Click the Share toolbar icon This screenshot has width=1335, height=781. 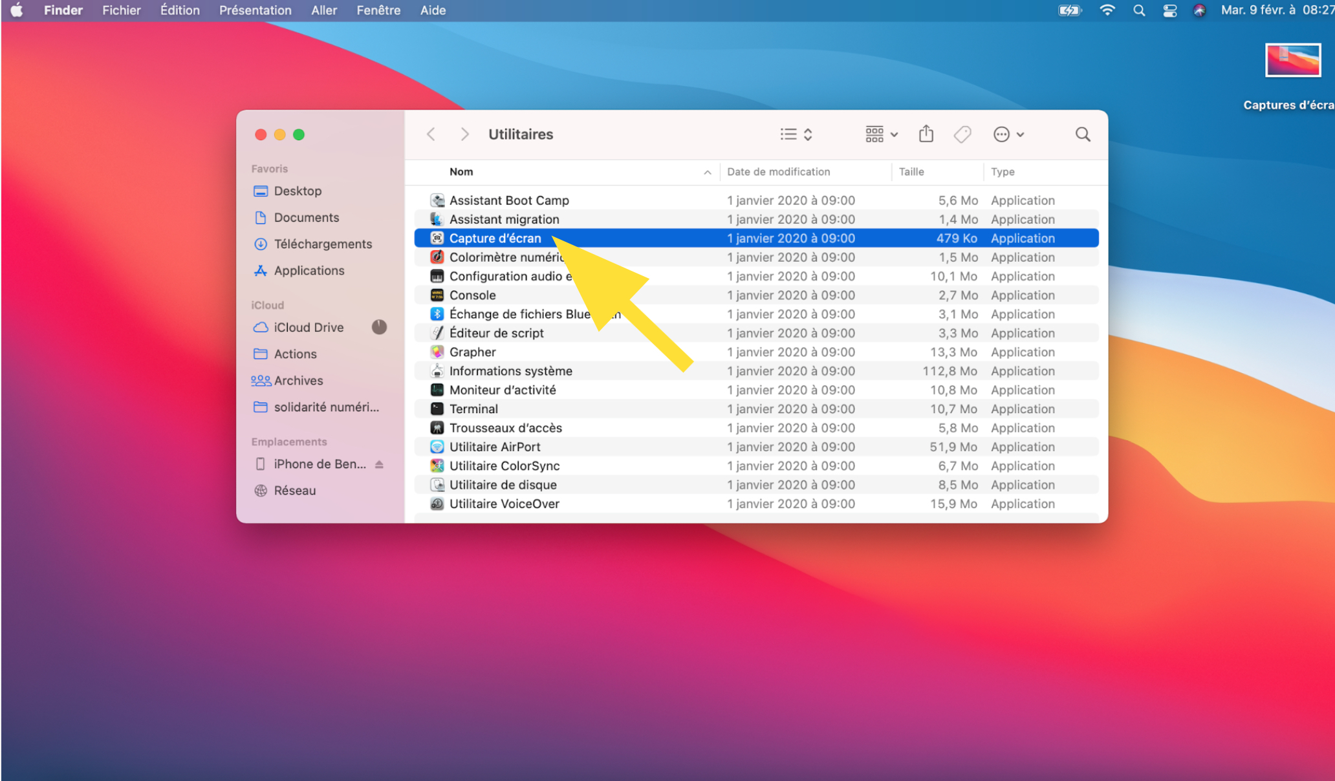click(x=926, y=134)
